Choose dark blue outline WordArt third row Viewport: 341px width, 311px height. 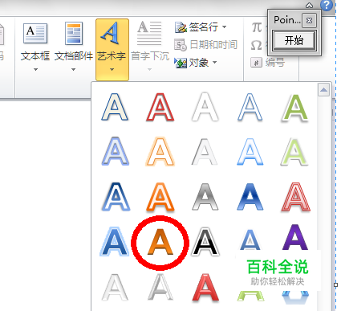tap(116, 196)
